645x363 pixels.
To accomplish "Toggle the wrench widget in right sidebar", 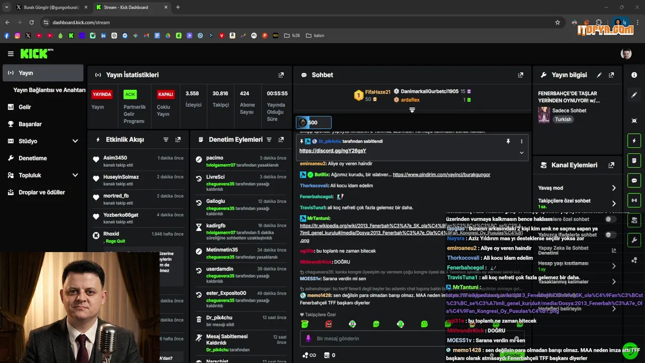I will (x=634, y=239).
